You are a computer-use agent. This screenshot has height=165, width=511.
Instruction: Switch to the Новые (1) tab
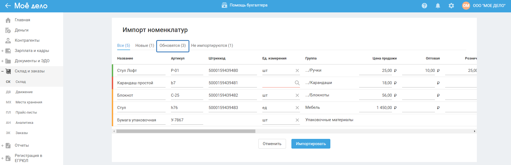coord(145,45)
